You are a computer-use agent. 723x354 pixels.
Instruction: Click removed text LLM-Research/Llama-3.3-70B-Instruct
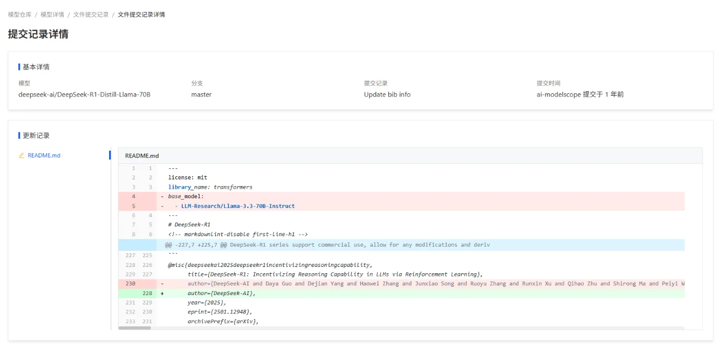pyautogui.click(x=238, y=206)
